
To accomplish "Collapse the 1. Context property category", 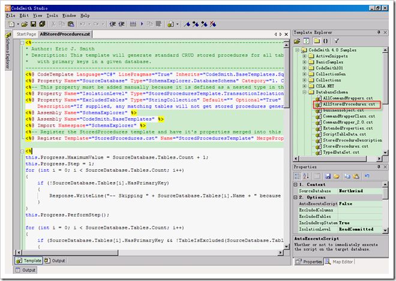I will point(295,184).
